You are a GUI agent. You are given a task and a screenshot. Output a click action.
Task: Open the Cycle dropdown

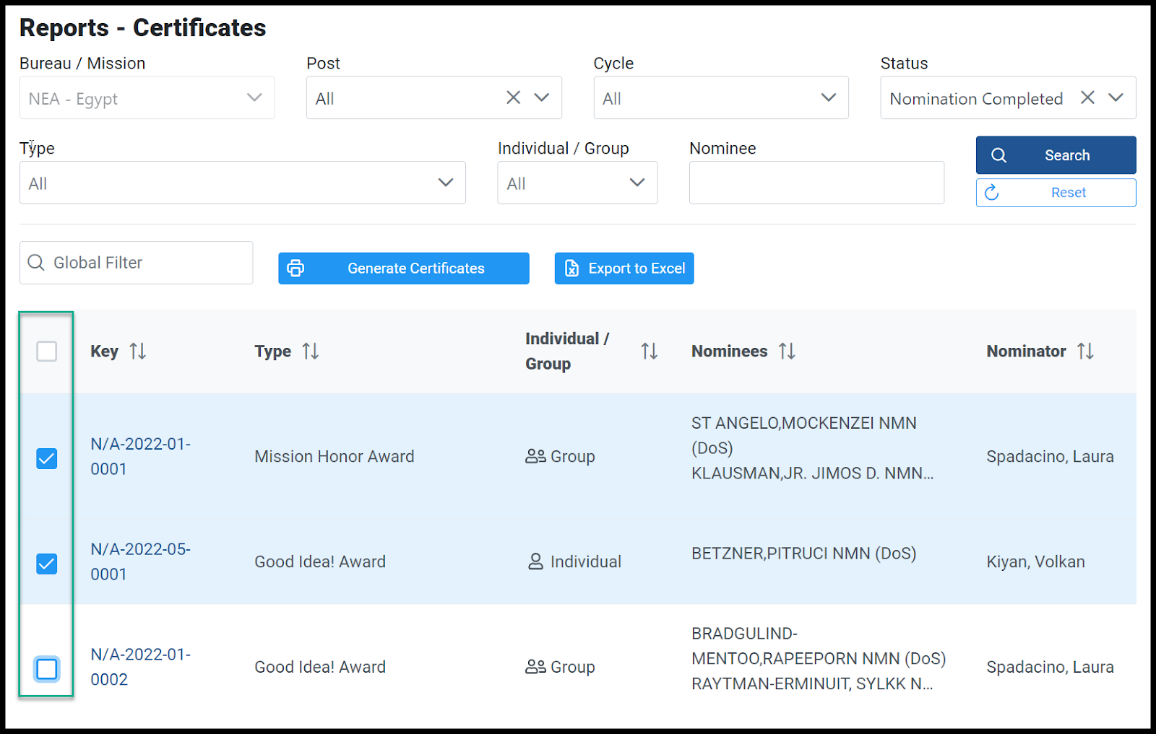pyautogui.click(x=721, y=97)
